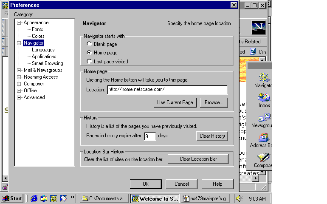Click Use Current Page button
The image size is (327, 204).
coord(175,102)
